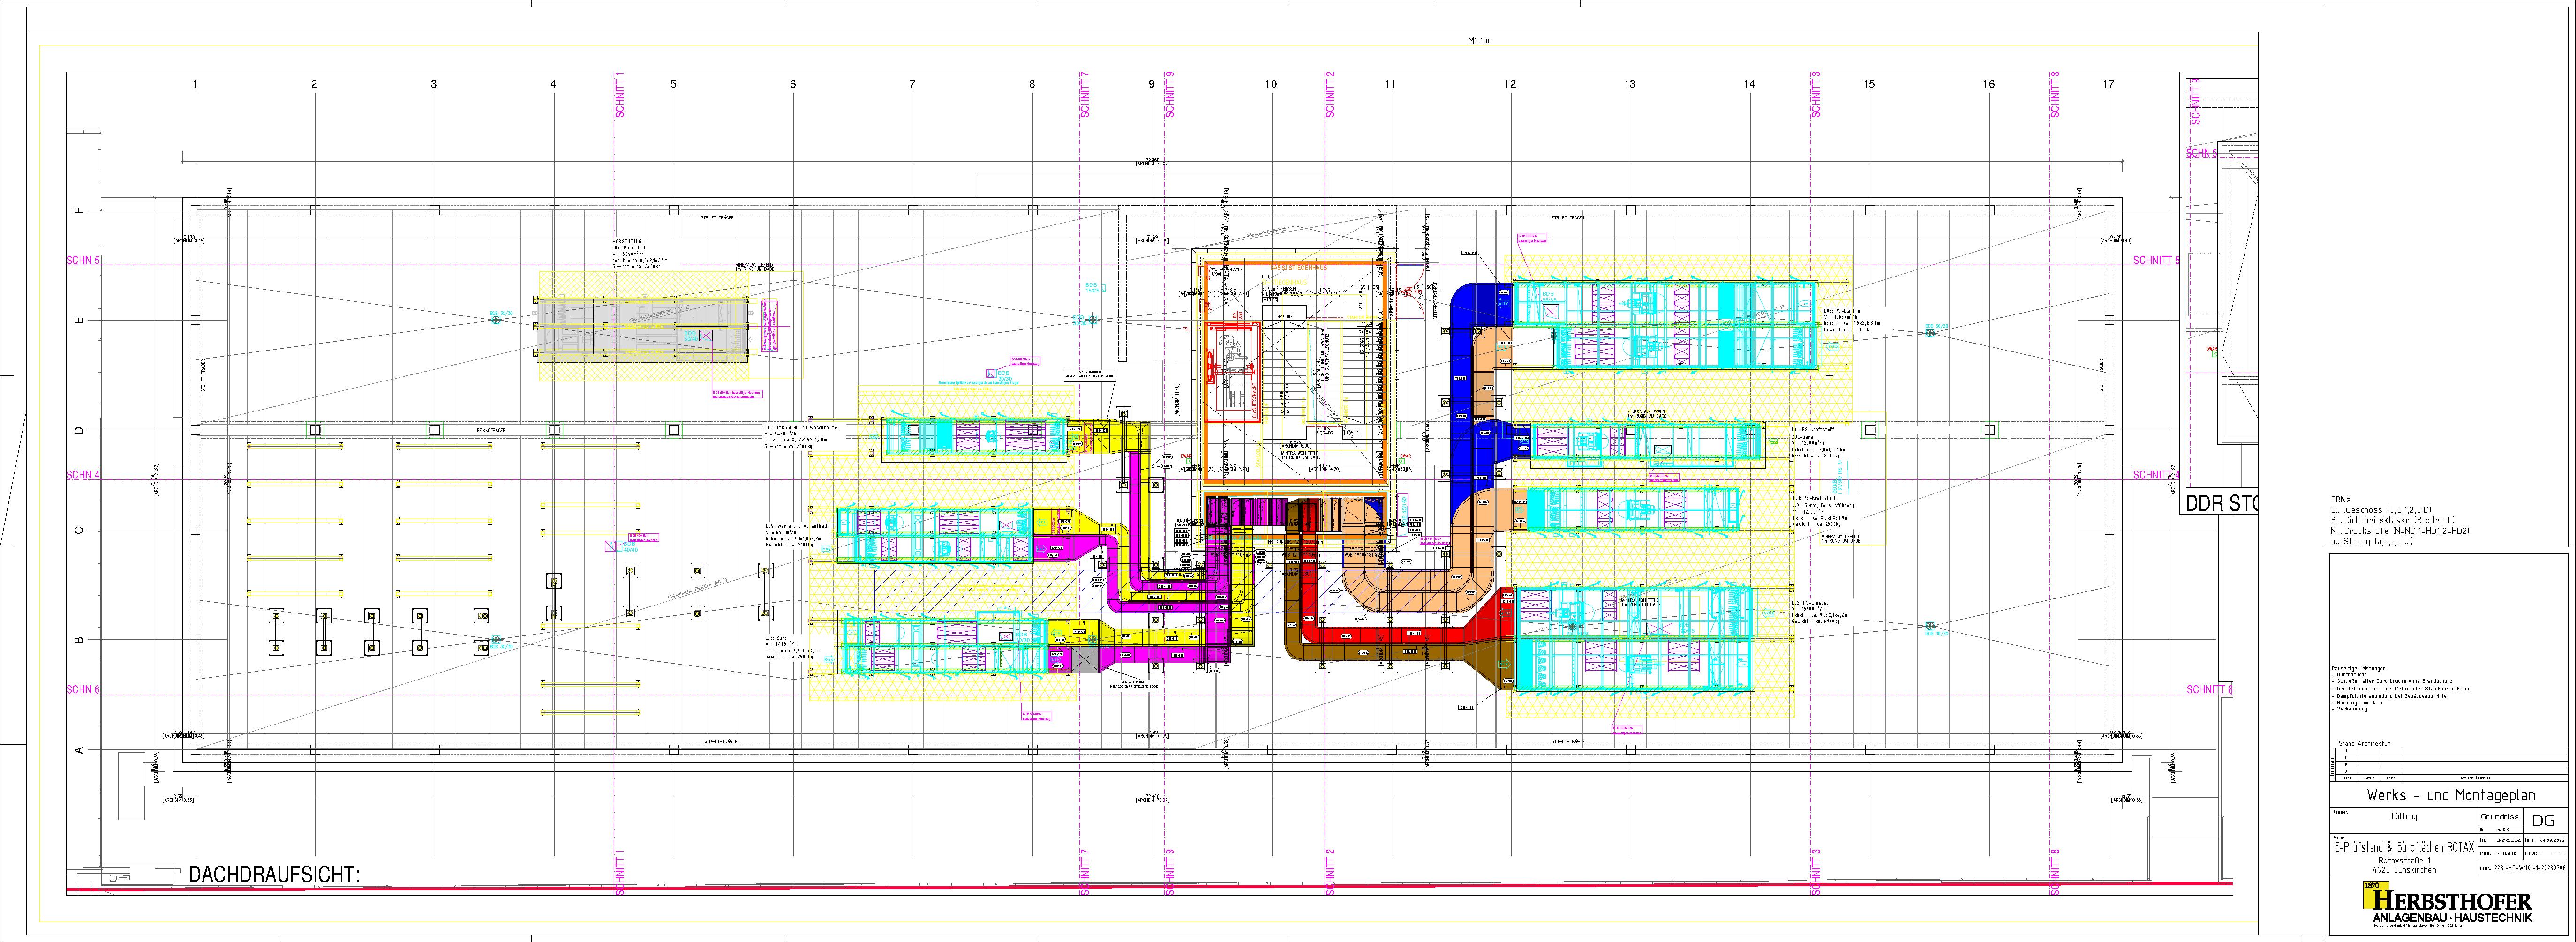Select the DACHDRAUFSICHT heading text
This screenshot has width=2576, height=942.
(x=273, y=875)
